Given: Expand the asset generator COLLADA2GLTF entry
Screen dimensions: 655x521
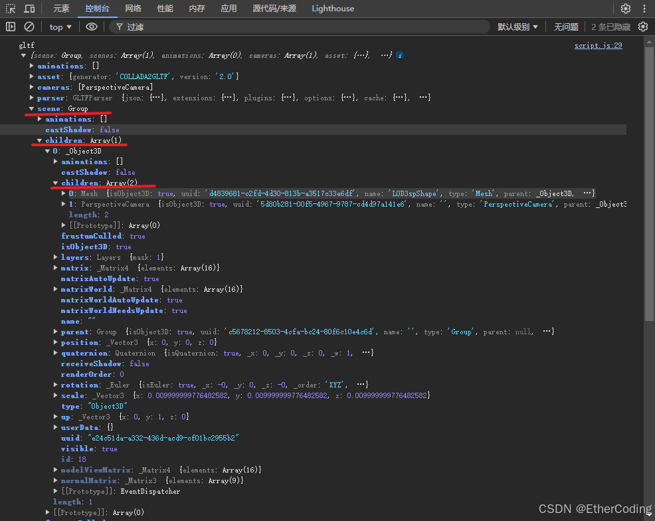Looking at the screenshot, I should (x=32, y=76).
